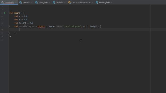
Task: Click the 'height' argument in Shape call
Action: click(x=94, y=26)
